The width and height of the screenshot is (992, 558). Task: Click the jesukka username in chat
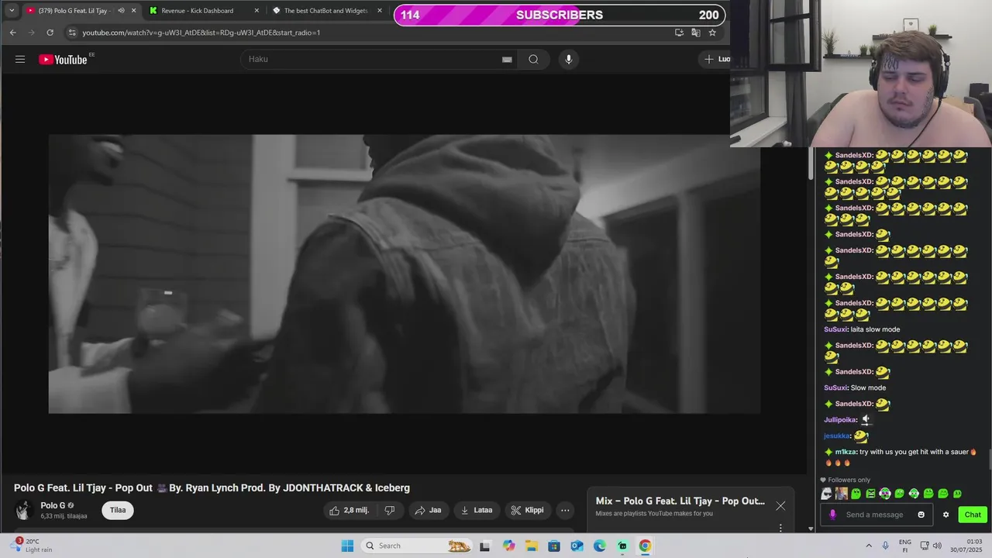[837, 436]
